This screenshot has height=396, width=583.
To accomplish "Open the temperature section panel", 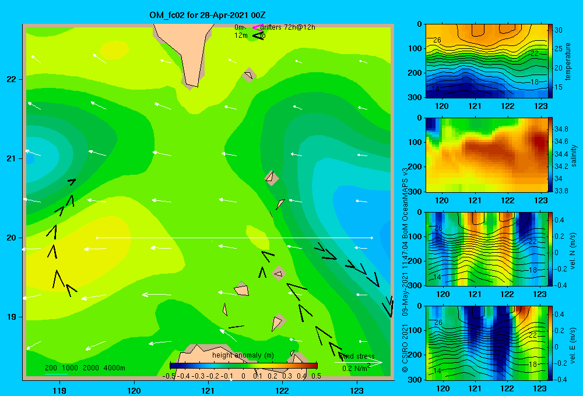I will (x=486, y=61).
